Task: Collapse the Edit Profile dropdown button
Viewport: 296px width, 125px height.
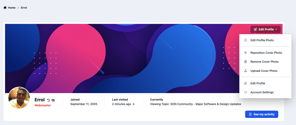Action: click(265, 29)
